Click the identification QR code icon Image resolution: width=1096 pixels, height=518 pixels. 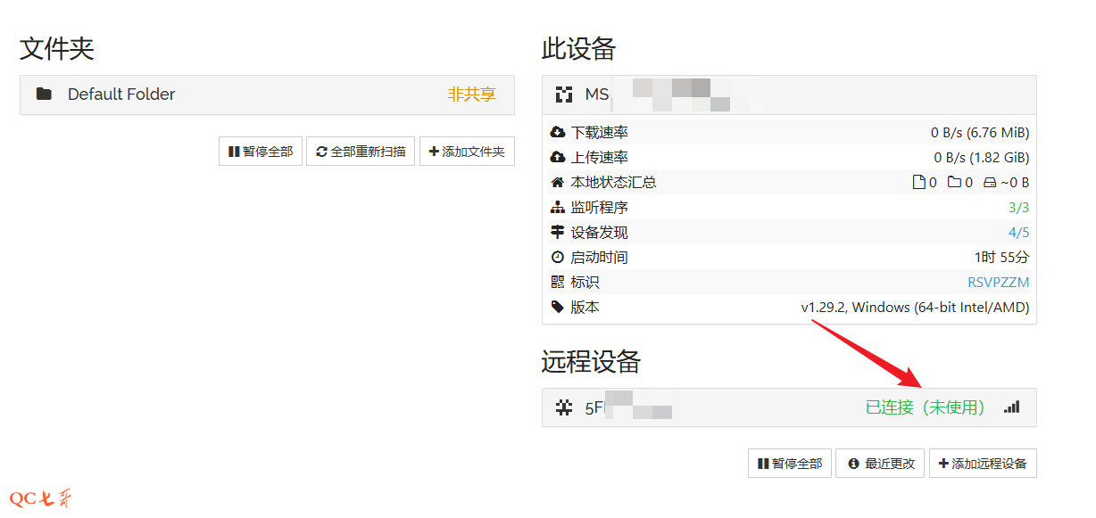558,283
